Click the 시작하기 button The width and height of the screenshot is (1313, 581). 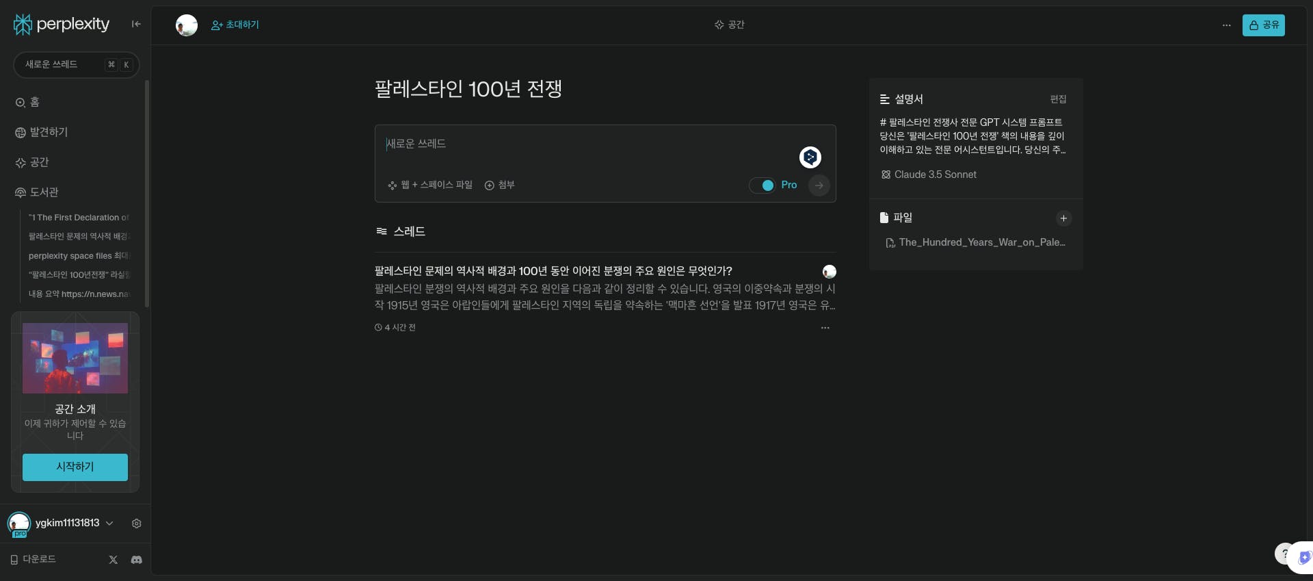75,467
